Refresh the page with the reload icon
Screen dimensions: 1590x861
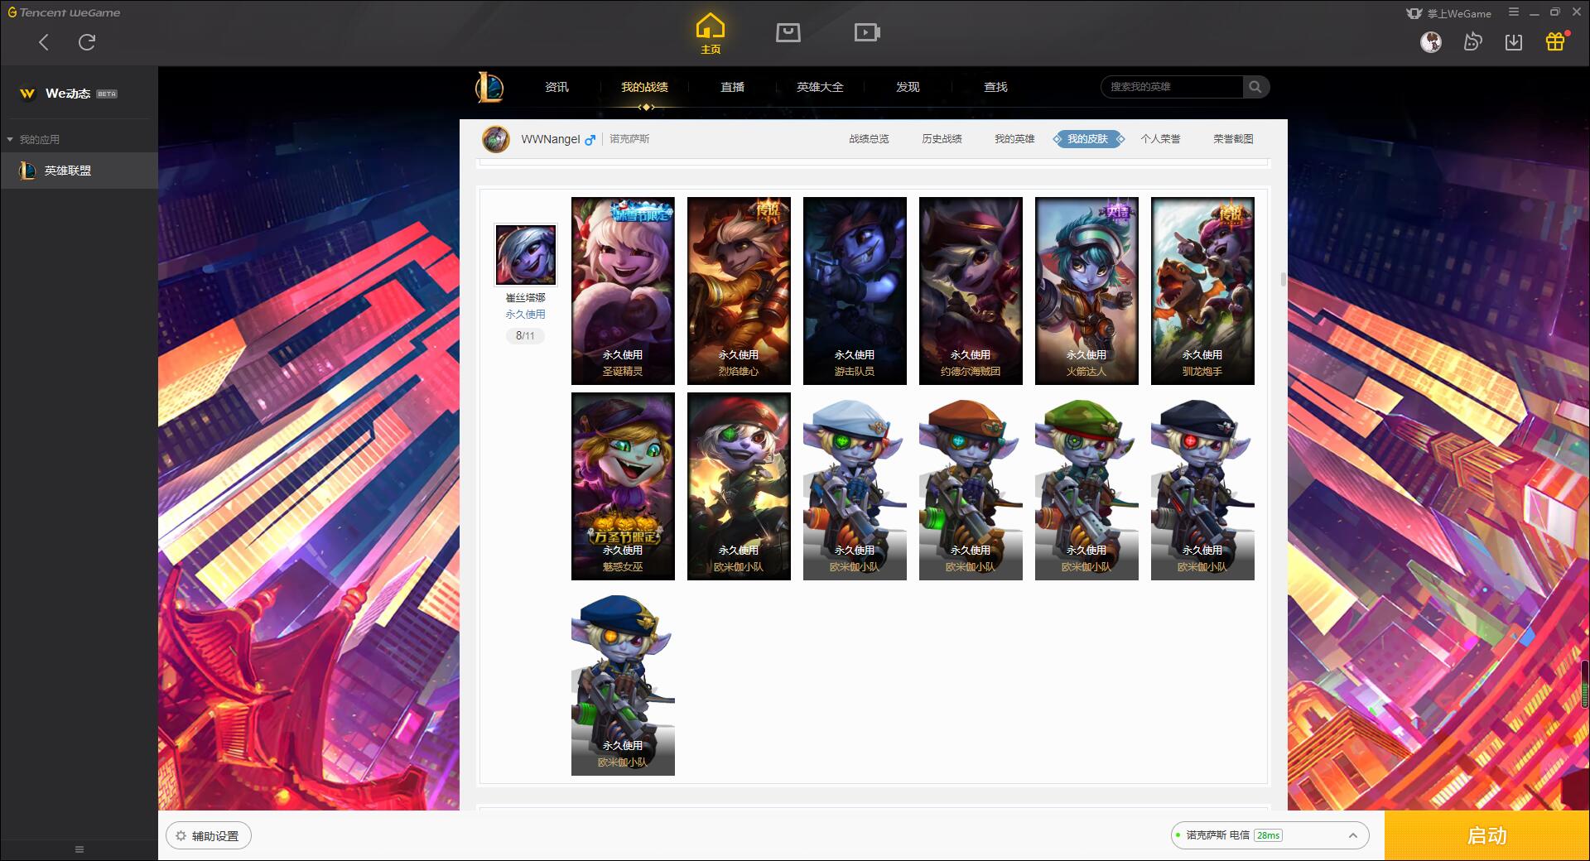tap(87, 42)
